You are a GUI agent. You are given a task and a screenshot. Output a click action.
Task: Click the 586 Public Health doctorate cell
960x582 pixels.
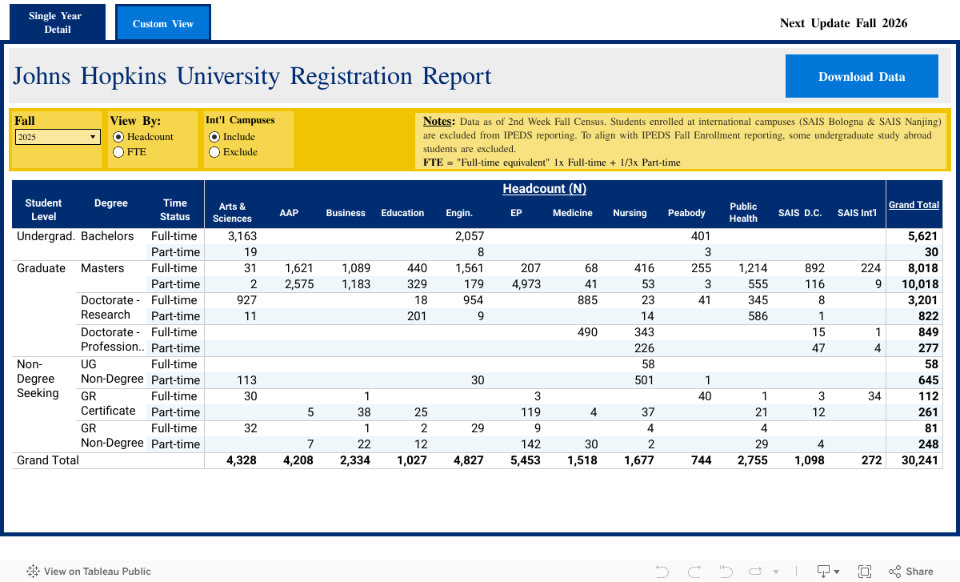pyautogui.click(x=758, y=316)
